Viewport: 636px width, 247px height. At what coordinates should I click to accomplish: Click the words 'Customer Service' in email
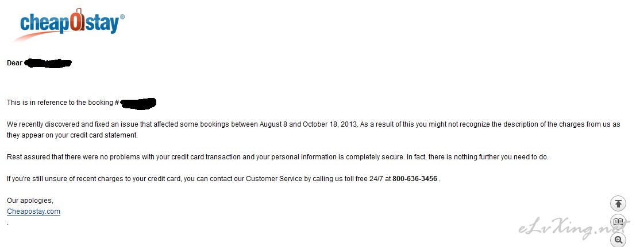tap(274, 179)
